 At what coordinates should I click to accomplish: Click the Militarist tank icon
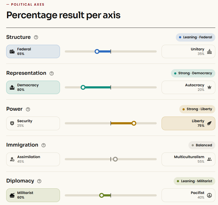12,195
